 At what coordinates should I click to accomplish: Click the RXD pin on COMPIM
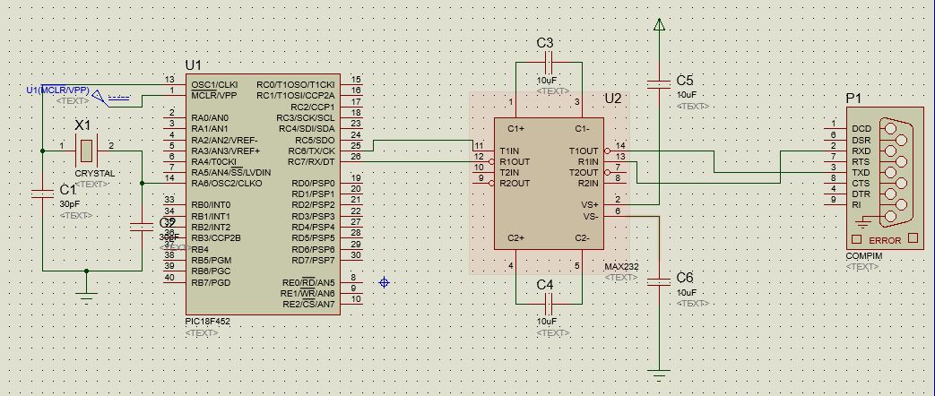861,151
